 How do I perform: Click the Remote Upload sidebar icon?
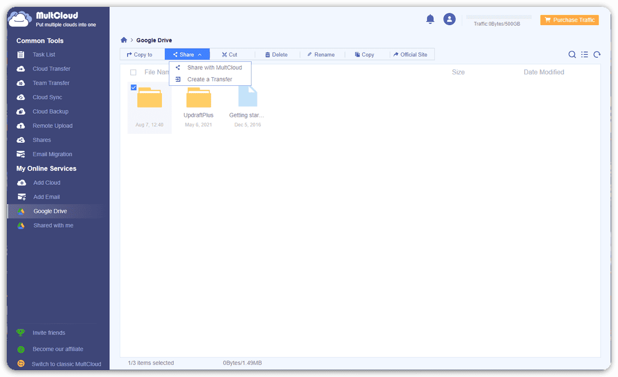pos(21,126)
